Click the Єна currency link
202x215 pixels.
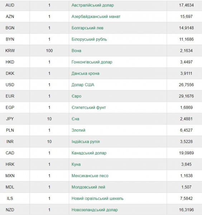pyautogui.click(x=75, y=119)
